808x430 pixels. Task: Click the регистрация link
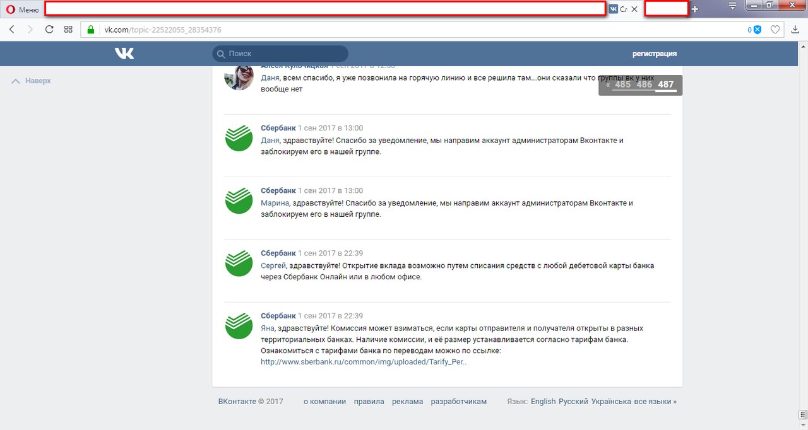tap(654, 54)
